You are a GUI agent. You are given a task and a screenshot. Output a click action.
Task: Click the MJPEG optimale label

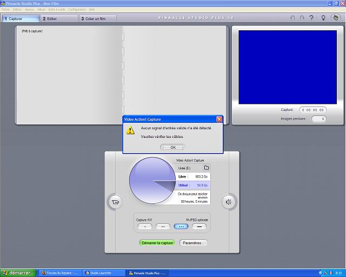(197, 220)
